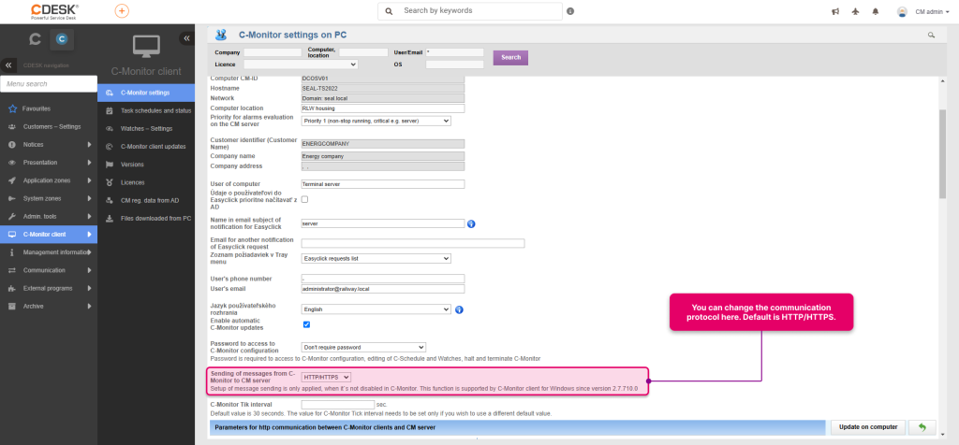This screenshot has width=959, height=445.
Task: Click info icon next to language dropdown
Action: pos(459,309)
